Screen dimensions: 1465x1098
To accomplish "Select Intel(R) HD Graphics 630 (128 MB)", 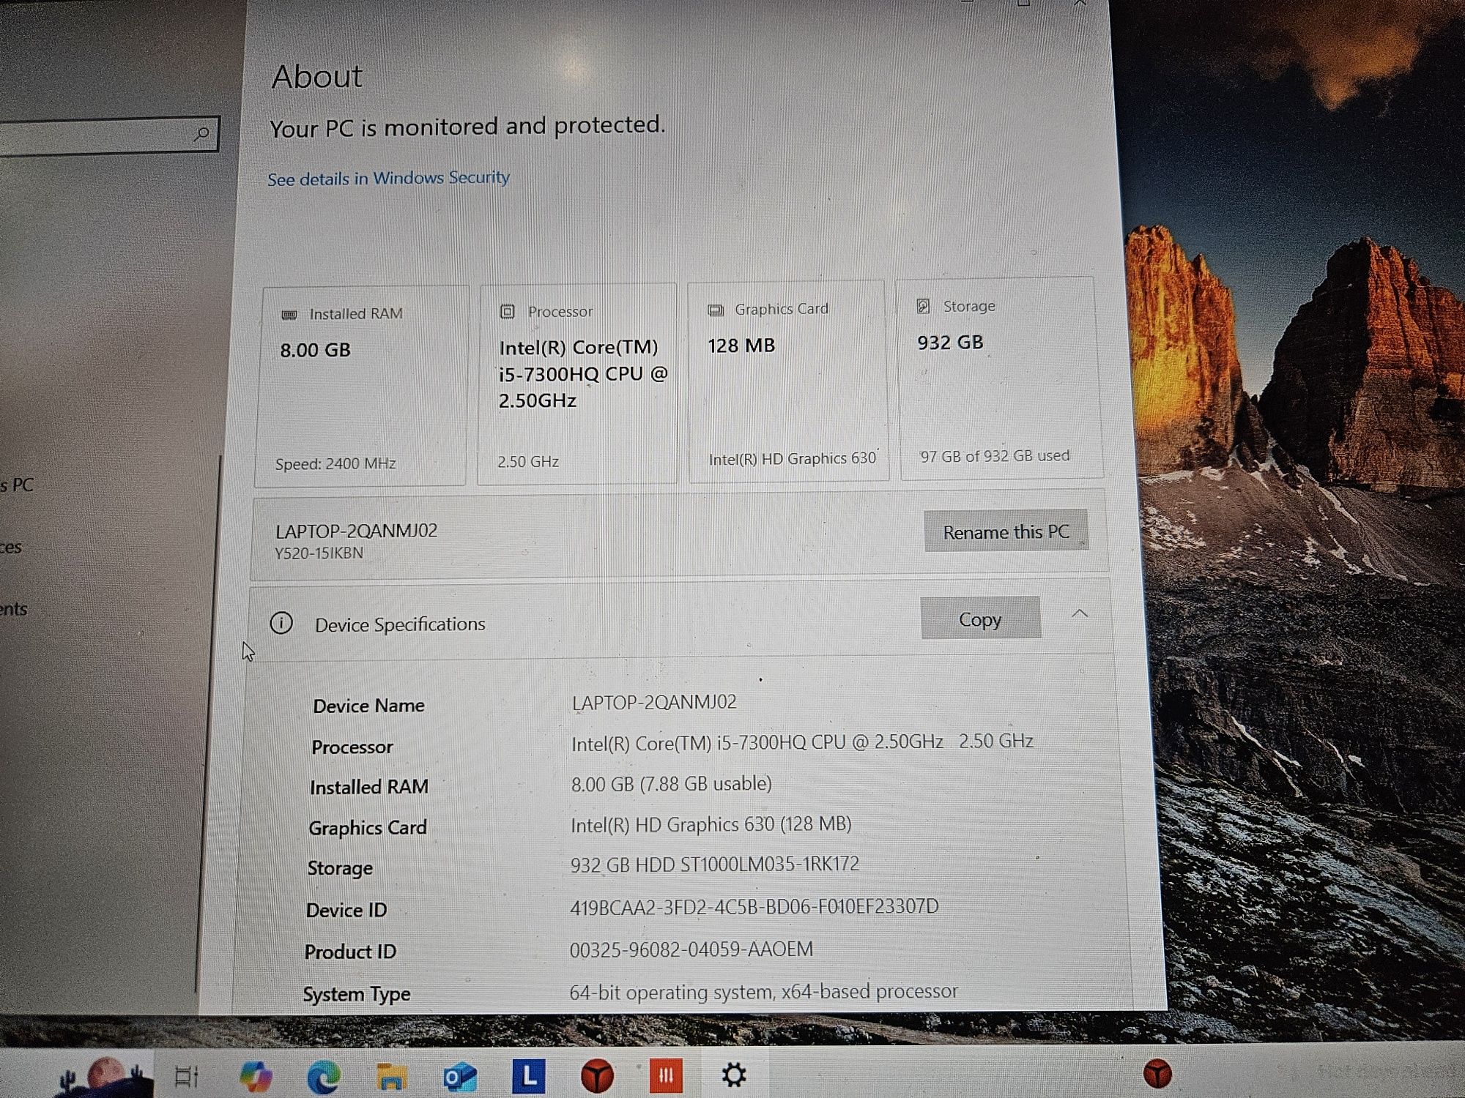I will point(711,824).
